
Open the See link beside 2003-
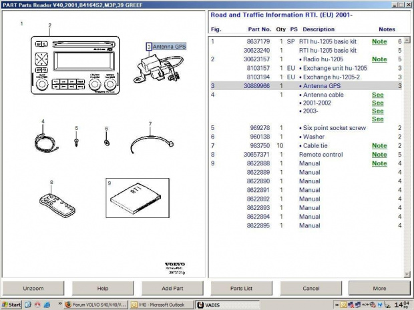coord(378,111)
